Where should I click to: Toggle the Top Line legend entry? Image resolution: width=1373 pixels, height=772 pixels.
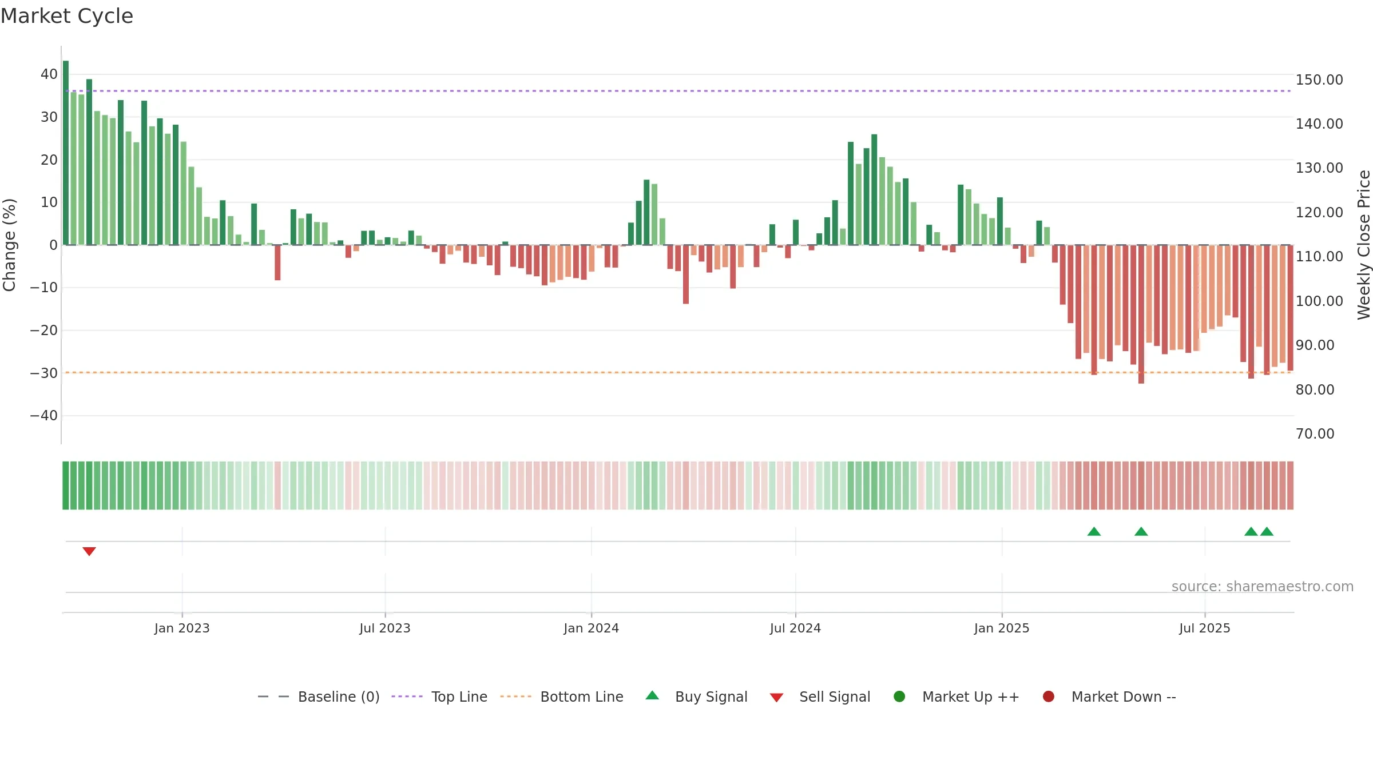[x=439, y=697]
